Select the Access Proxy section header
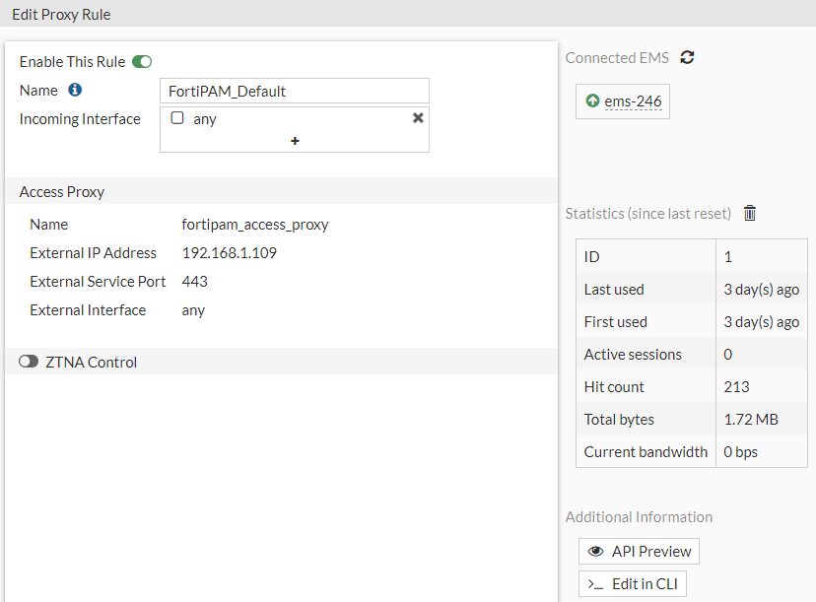Screen dimensions: 816x602 point(62,192)
